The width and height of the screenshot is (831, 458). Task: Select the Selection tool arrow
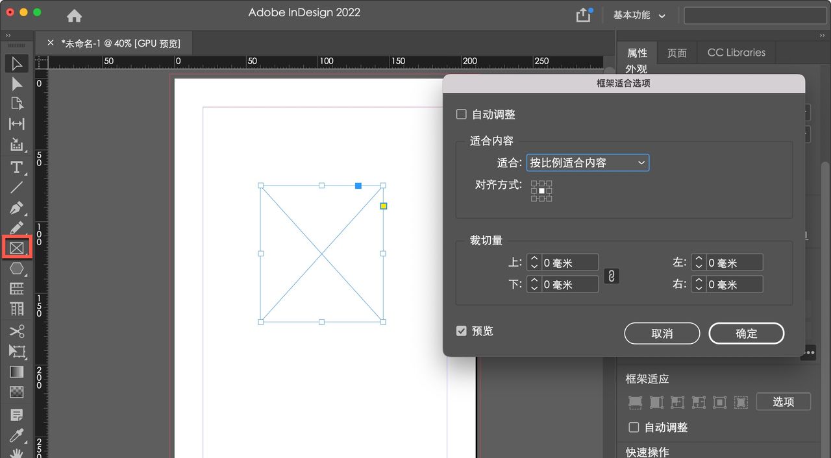pos(18,64)
